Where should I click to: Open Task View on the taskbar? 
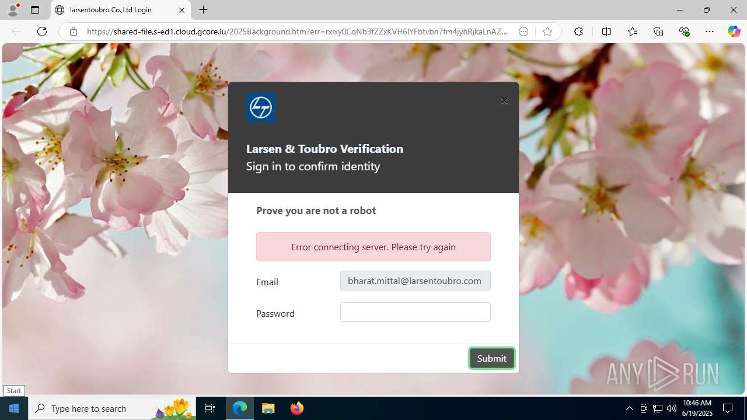point(210,408)
